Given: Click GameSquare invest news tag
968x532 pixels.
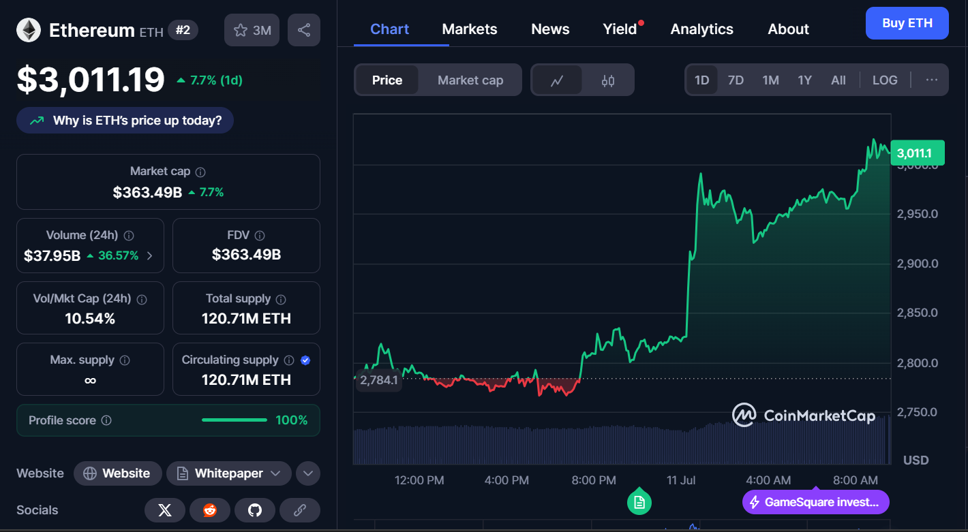Looking at the screenshot, I should pos(816,503).
